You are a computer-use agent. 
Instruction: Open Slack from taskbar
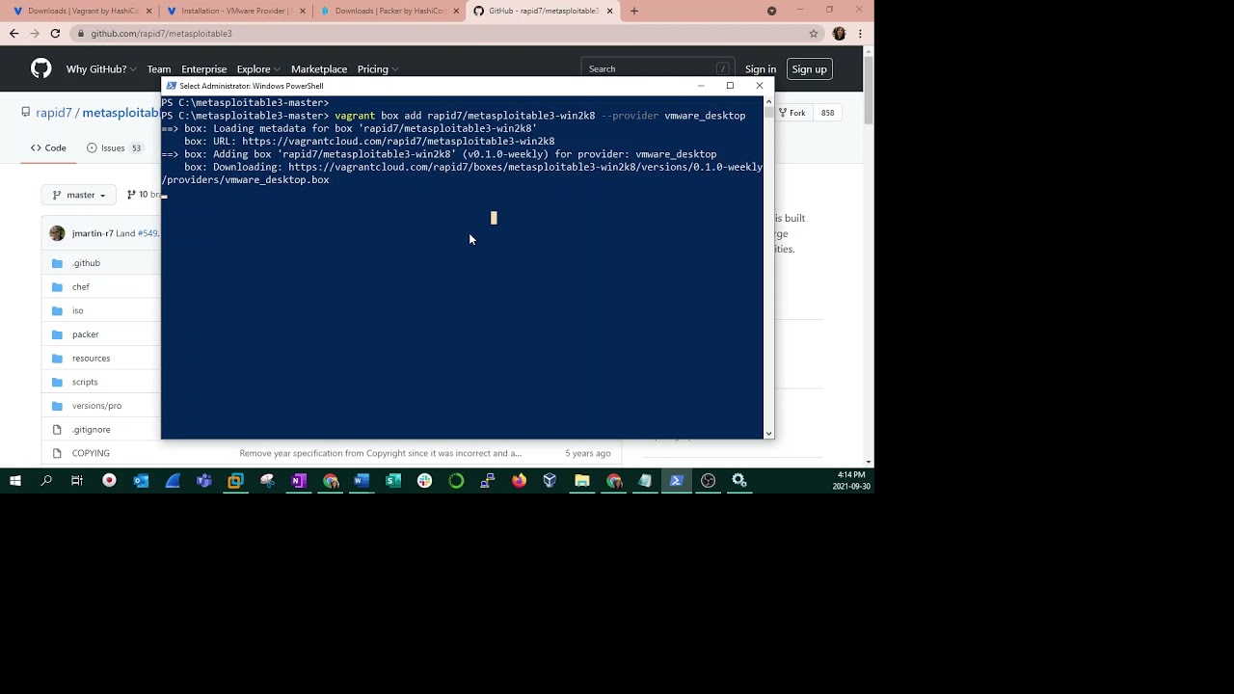pos(424,480)
